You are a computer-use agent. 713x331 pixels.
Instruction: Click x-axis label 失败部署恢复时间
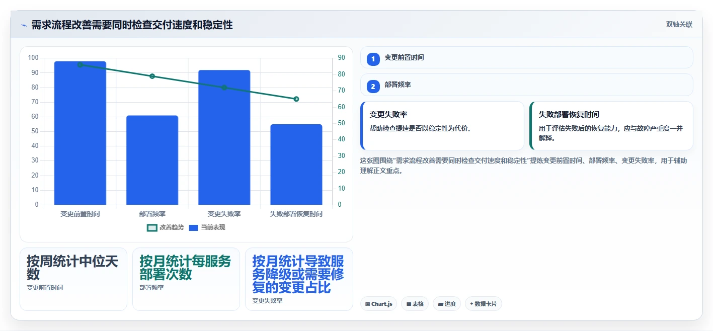(296, 214)
